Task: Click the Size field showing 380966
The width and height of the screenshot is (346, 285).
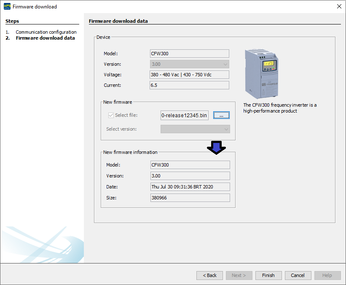Action: (x=189, y=197)
